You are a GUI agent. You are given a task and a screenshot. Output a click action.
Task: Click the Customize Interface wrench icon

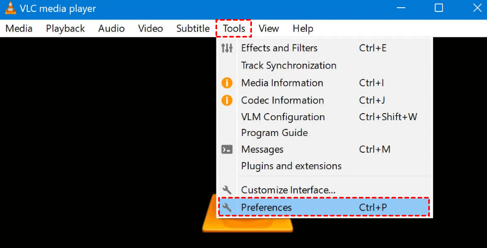(227, 190)
